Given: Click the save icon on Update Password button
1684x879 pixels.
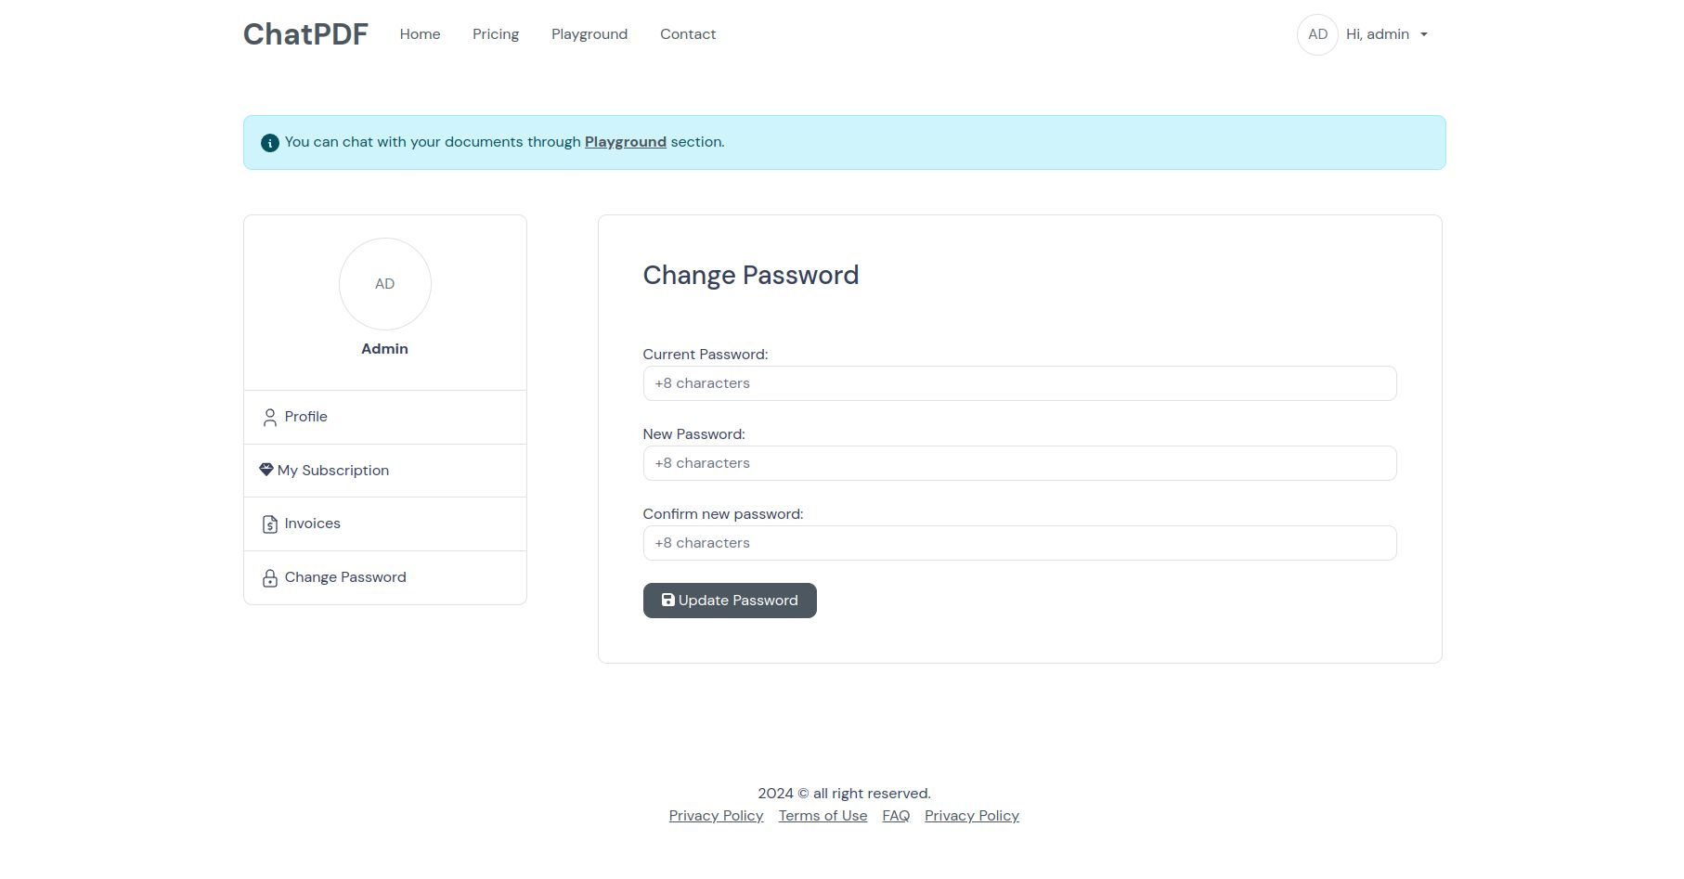Looking at the screenshot, I should coord(667,600).
